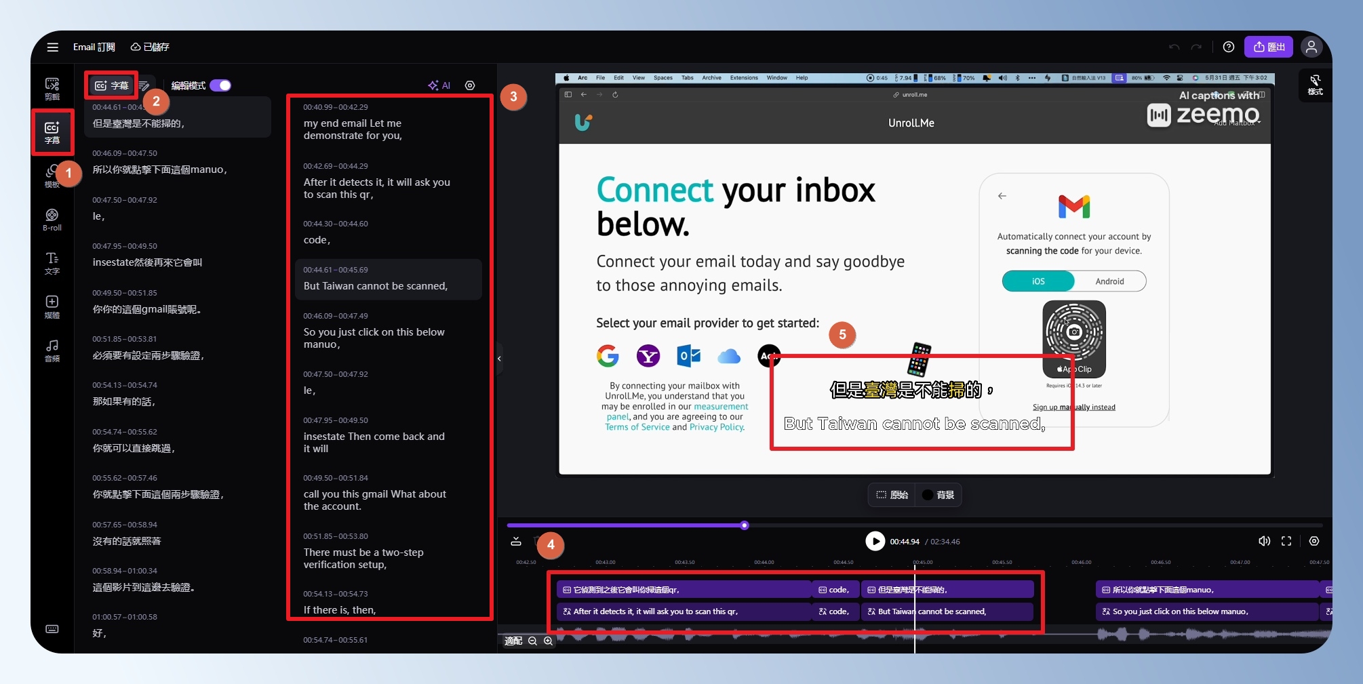The image size is (1363, 684).
Task: Open the user account menu
Action: coord(1311,47)
